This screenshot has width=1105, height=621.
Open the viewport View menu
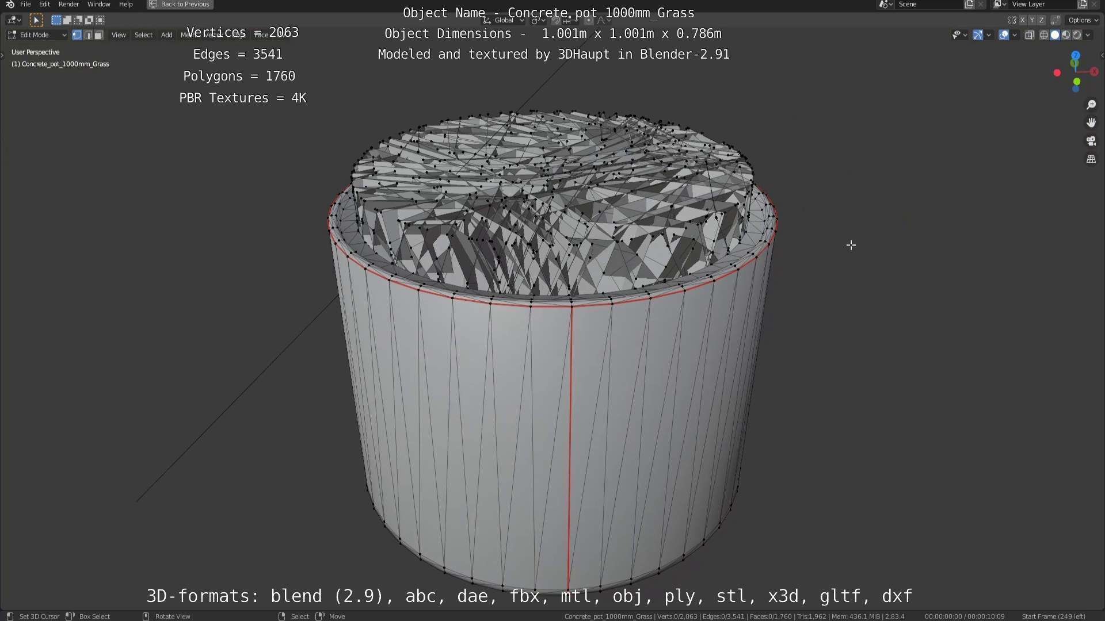click(x=119, y=35)
